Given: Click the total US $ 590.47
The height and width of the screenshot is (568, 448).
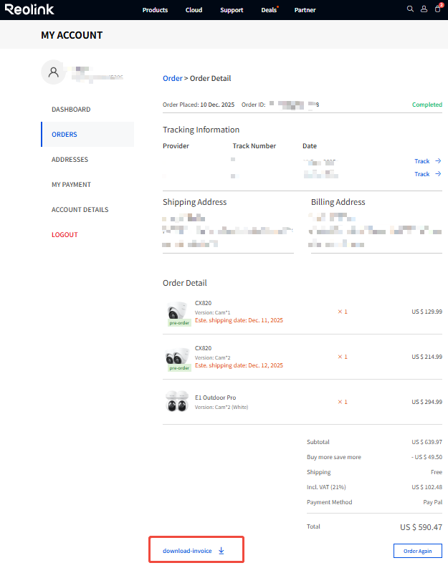Looking at the screenshot, I should tap(421, 527).
